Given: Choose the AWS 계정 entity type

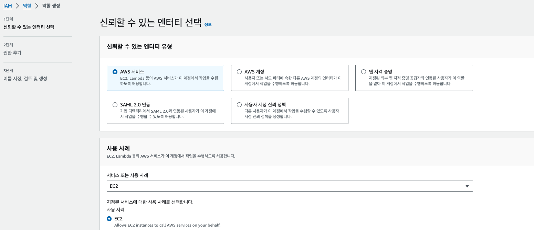Looking at the screenshot, I should point(239,72).
